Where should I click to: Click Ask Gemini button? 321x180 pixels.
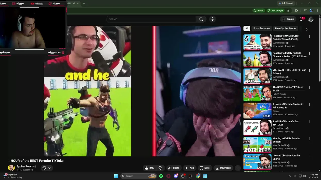pos(286,3)
